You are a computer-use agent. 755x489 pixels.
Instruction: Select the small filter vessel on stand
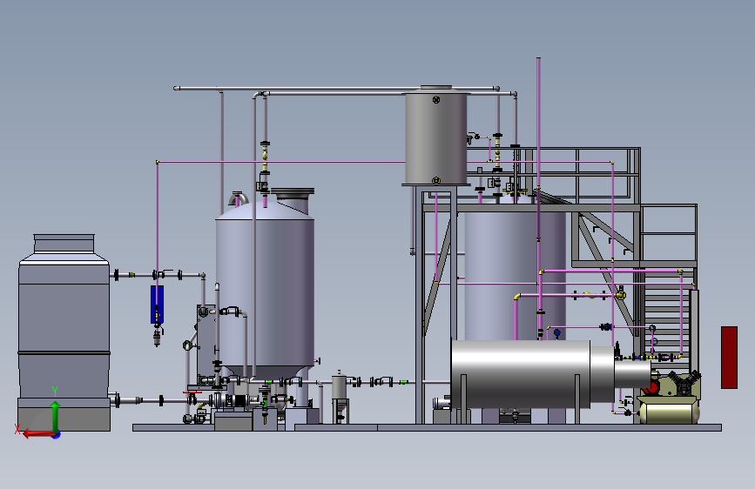[x=340, y=397]
